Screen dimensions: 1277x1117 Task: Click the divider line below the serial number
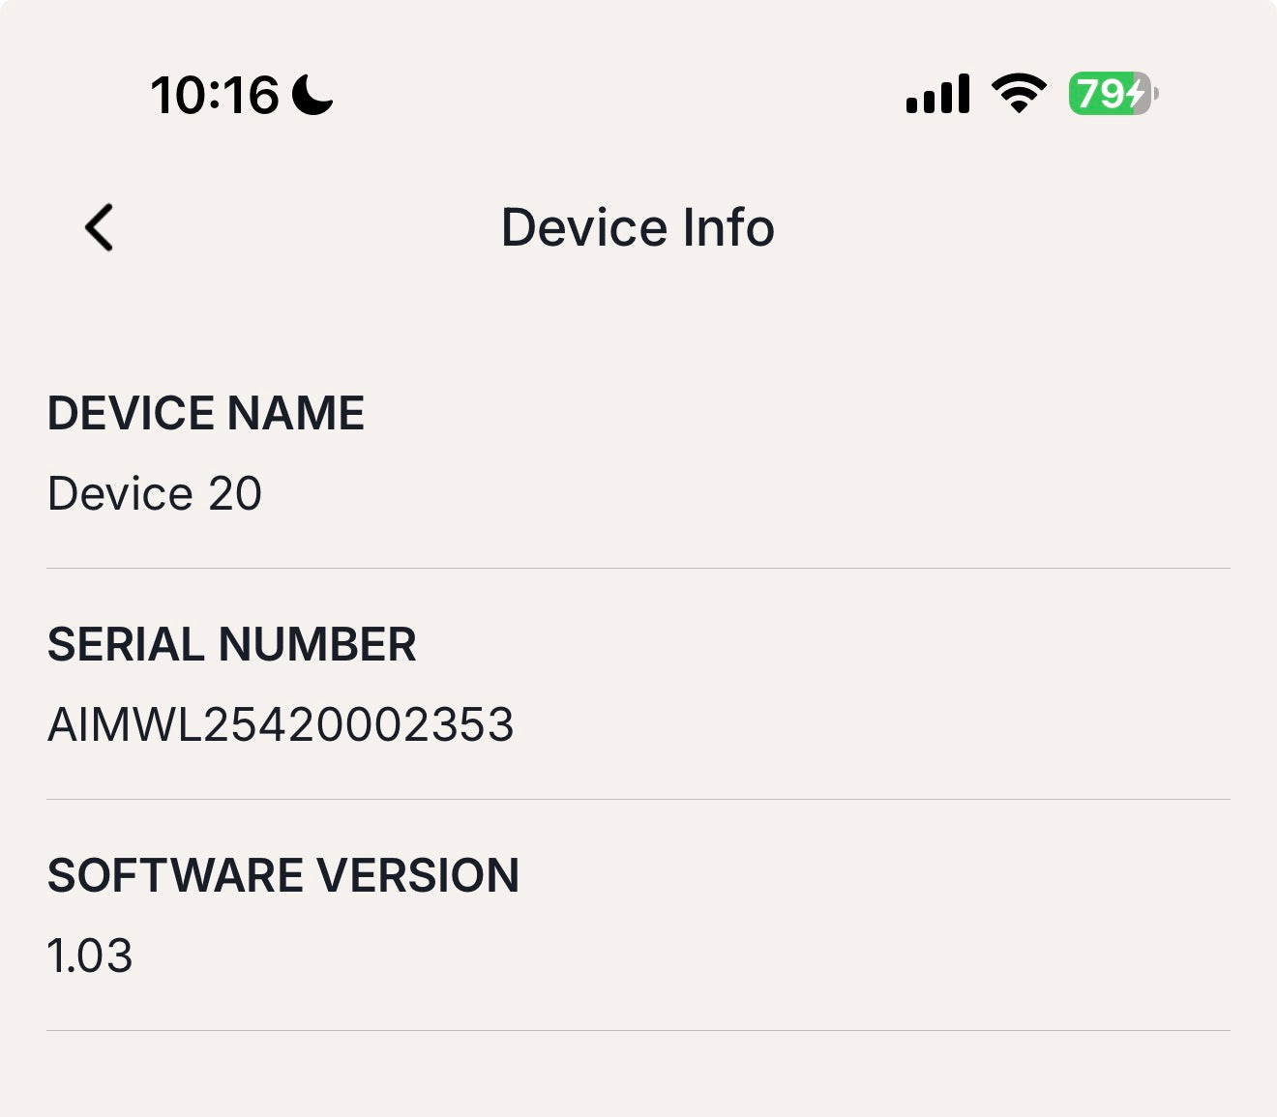[x=638, y=800]
